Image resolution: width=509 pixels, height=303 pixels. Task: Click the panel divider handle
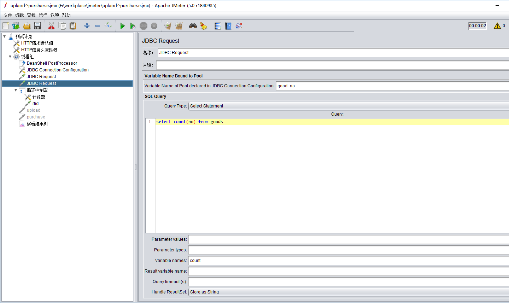click(136, 167)
